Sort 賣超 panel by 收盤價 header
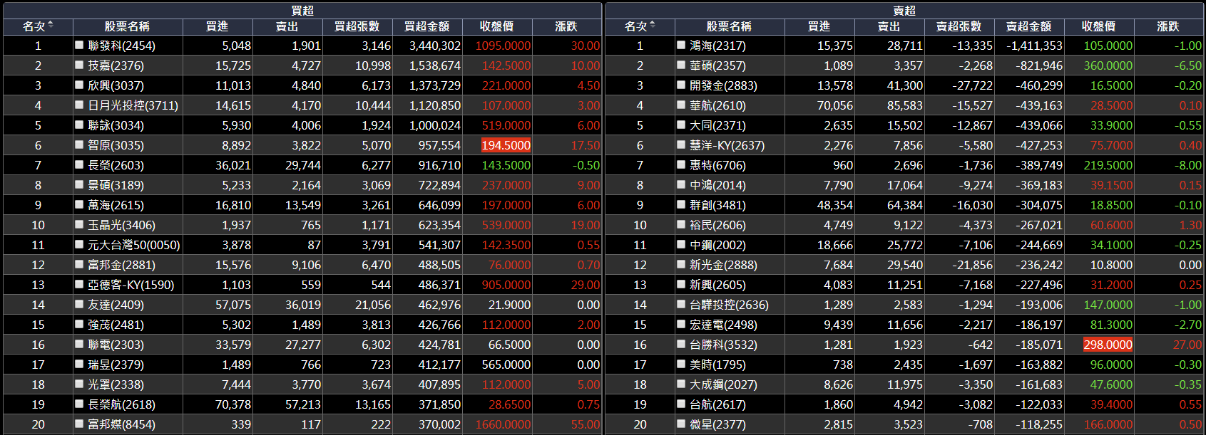The image size is (1206, 435). pos(1099,26)
